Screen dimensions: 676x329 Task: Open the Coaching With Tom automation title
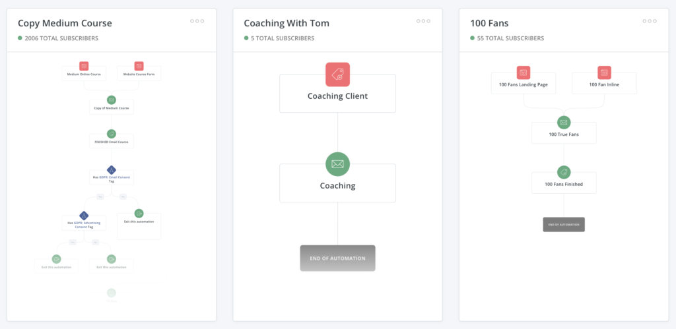click(287, 23)
